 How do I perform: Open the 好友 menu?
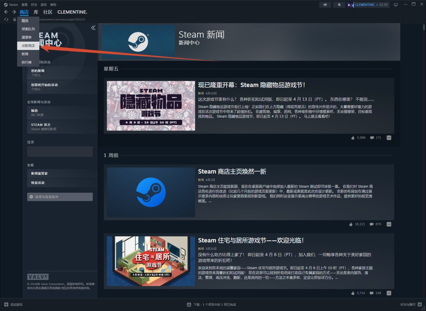pos(34,5)
